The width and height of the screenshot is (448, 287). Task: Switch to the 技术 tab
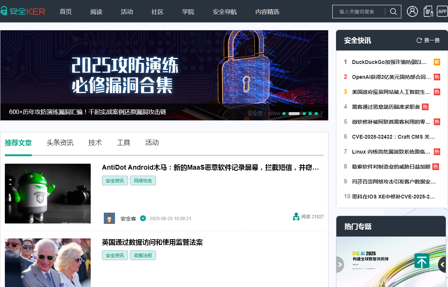pos(95,143)
